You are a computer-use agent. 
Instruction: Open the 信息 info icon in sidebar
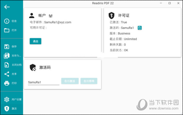click(x=7, y=21)
